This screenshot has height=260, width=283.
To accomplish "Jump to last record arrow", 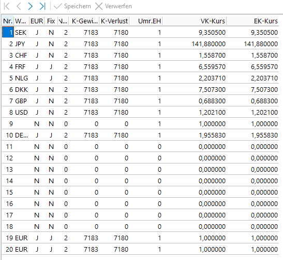I will coord(42,6).
